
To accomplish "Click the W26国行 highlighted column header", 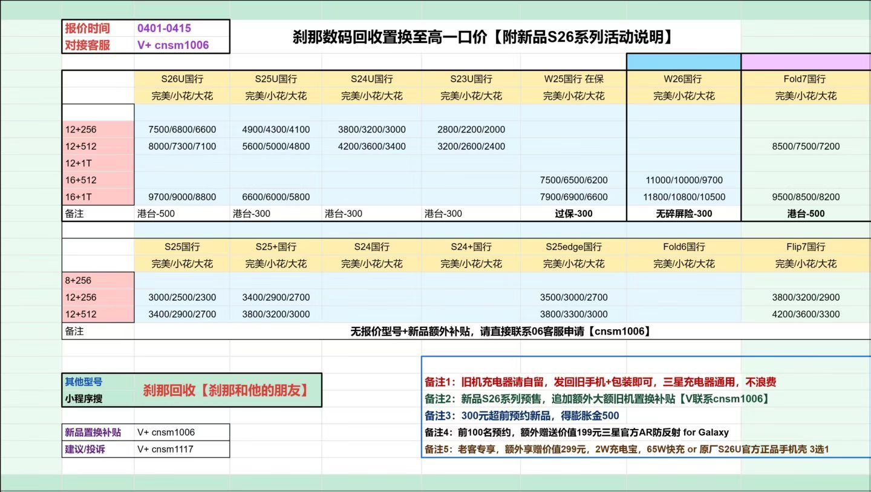I will point(683,79).
